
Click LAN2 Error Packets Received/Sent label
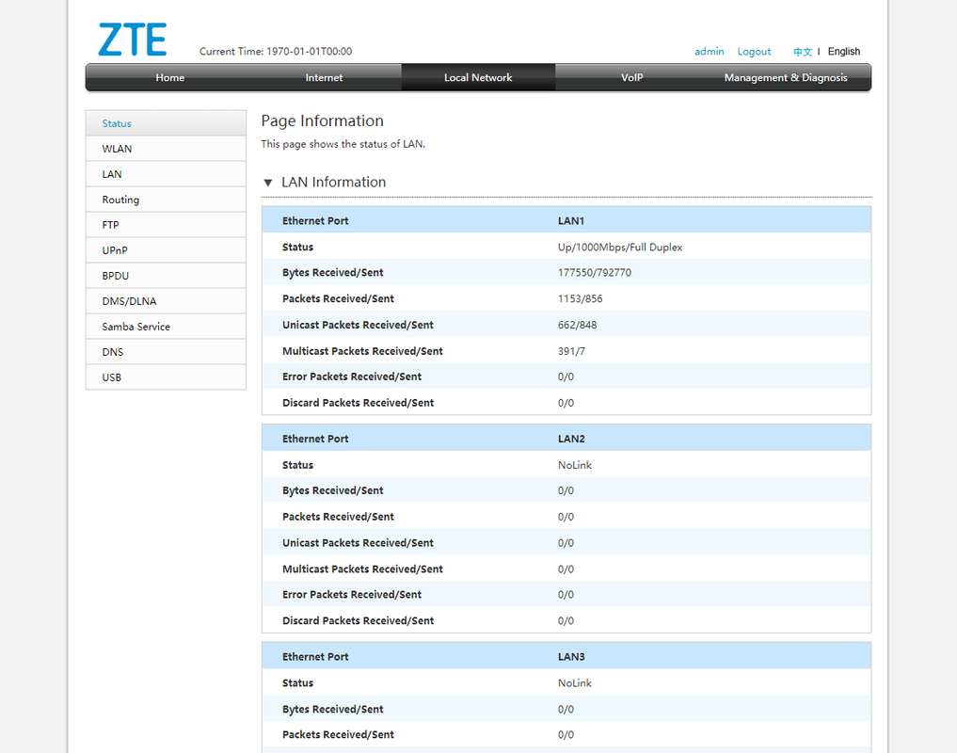pyautogui.click(x=352, y=595)
